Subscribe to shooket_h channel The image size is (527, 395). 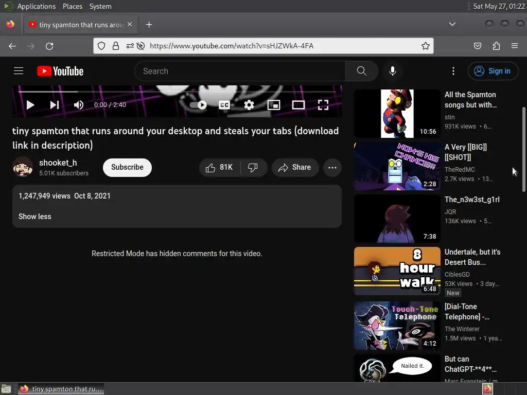click(x=127, y=167)
